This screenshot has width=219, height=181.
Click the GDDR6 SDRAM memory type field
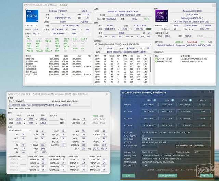[191, 26]
